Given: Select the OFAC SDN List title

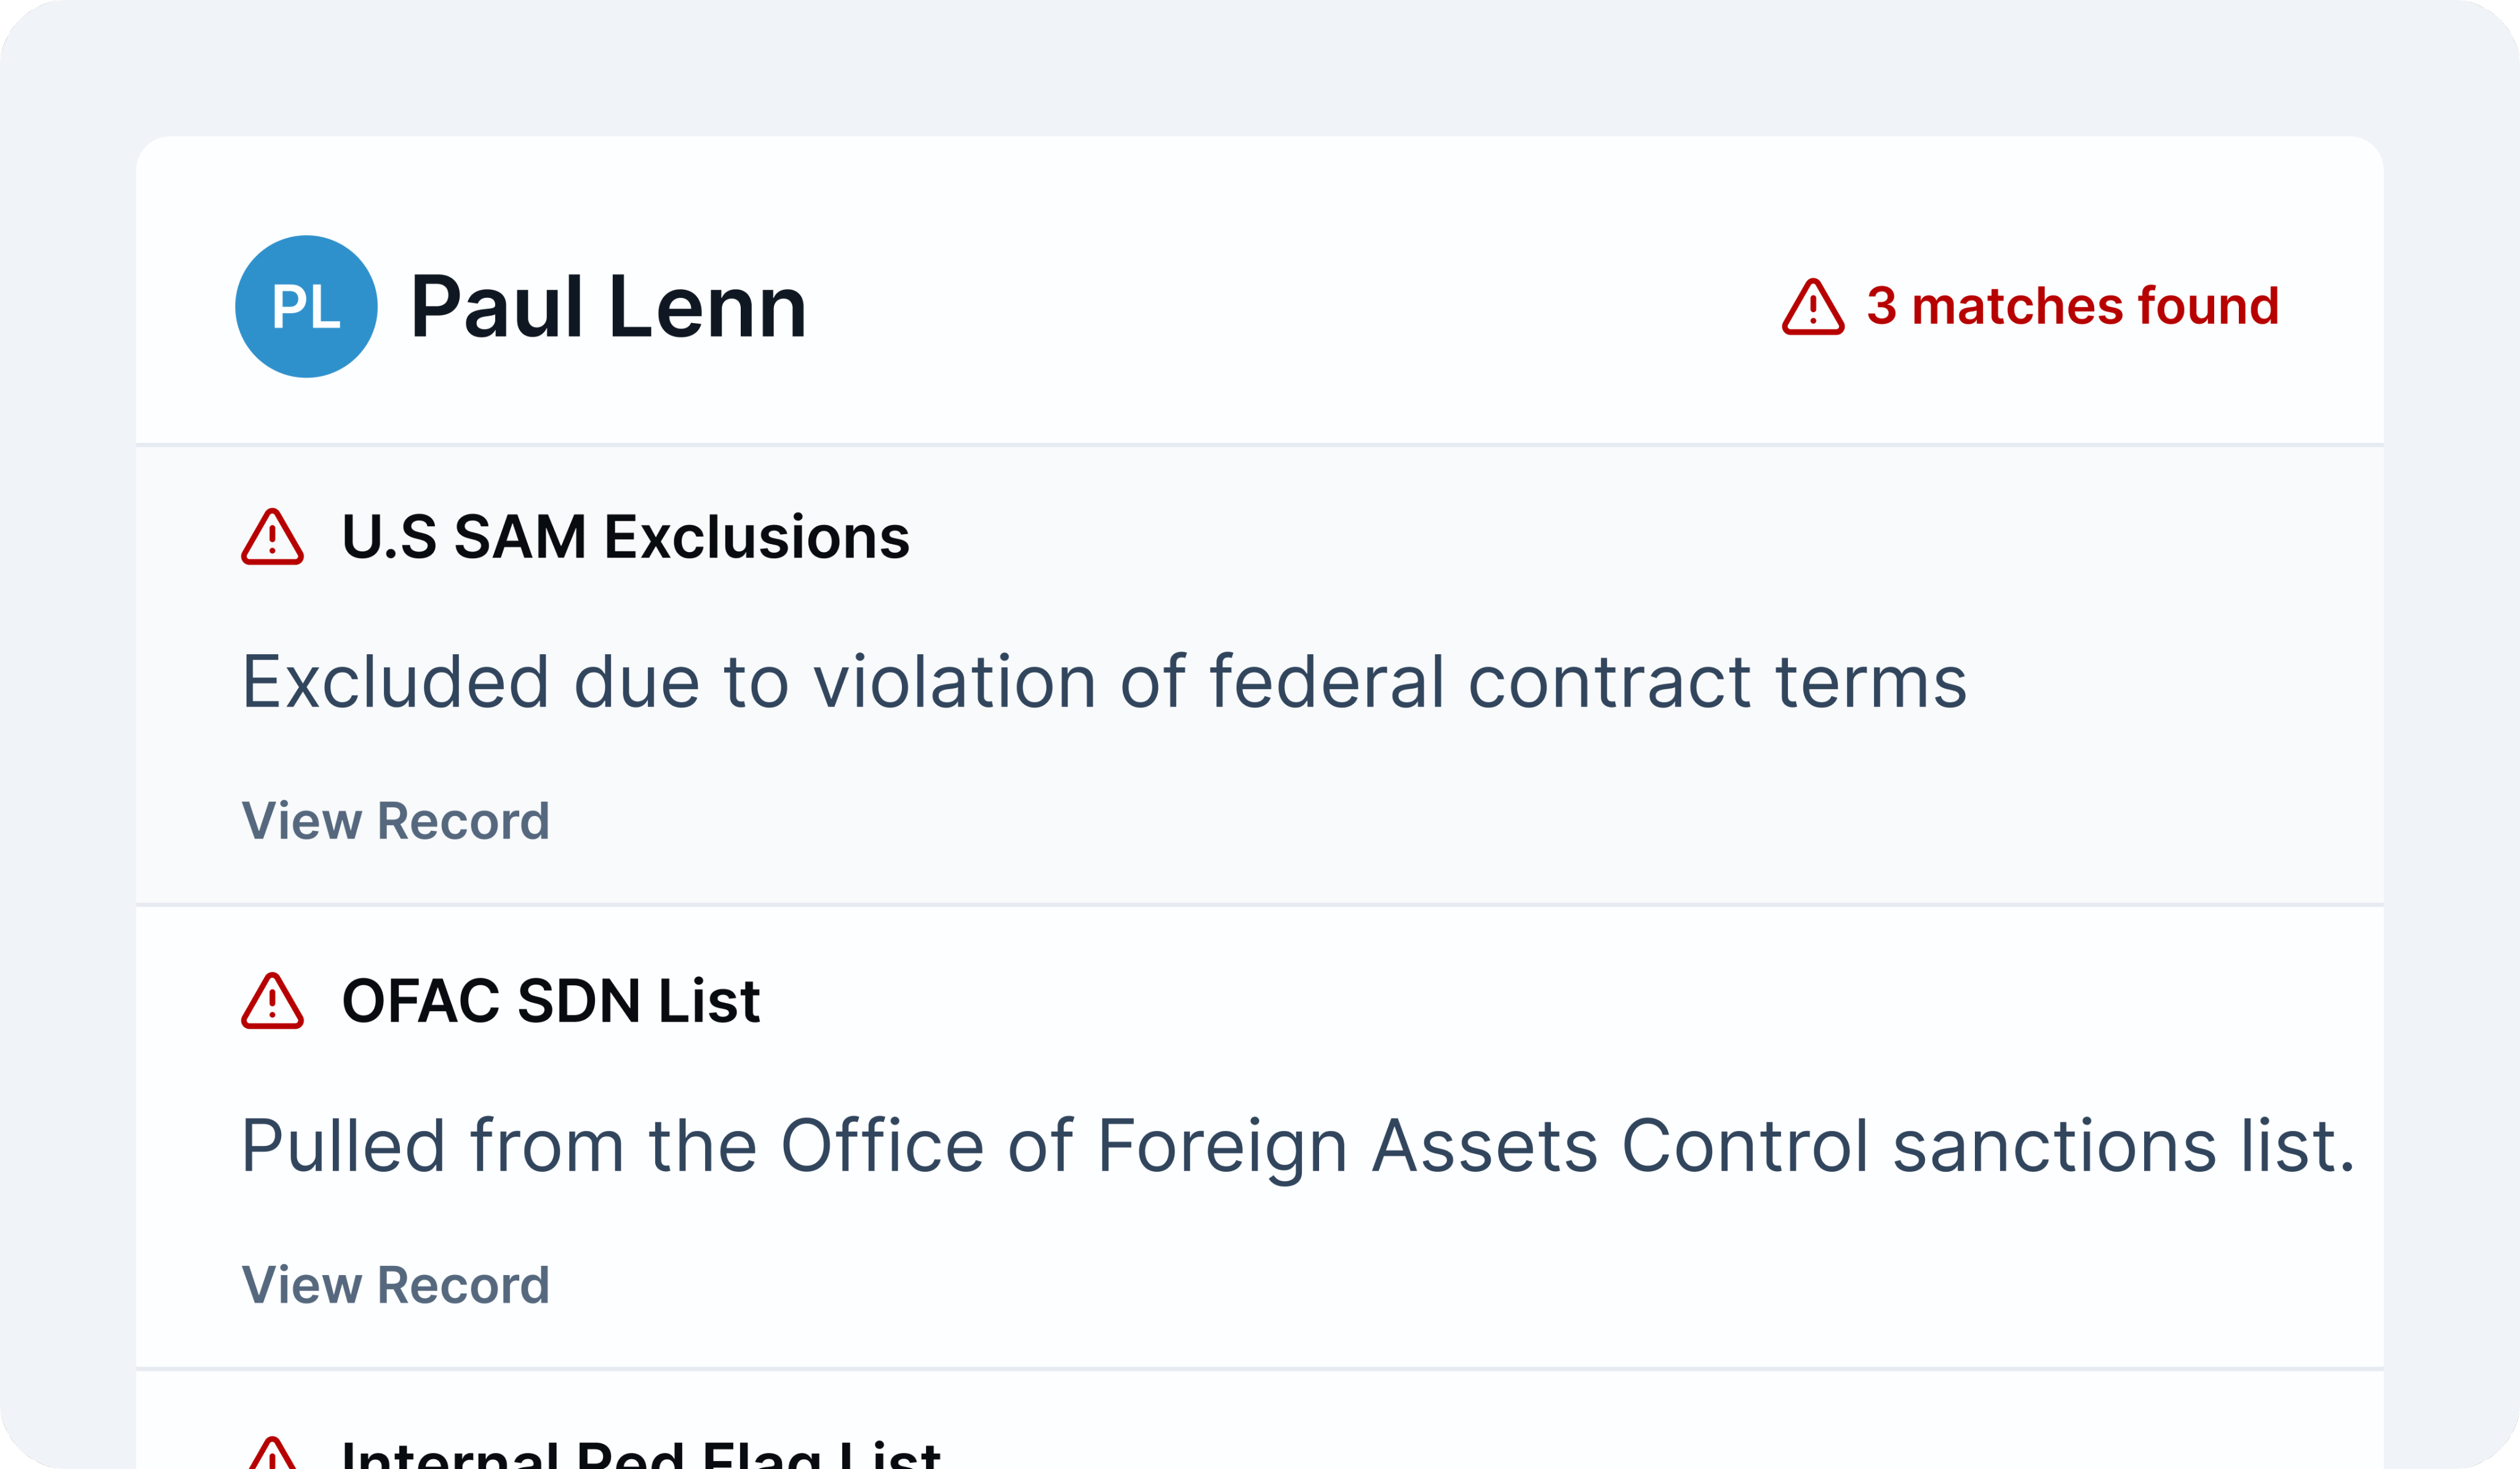Looking at the screenshot, I should point(551,1001).
